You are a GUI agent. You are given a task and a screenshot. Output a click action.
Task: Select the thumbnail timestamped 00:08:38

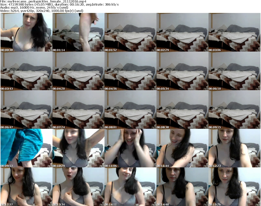pos(182,110)
